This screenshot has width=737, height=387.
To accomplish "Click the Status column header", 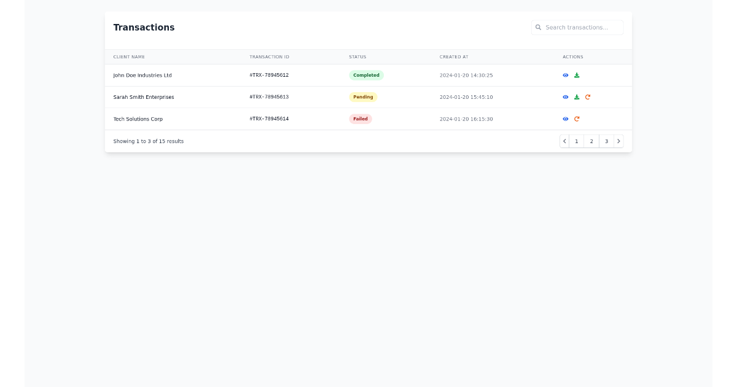I will pos(357,57).
